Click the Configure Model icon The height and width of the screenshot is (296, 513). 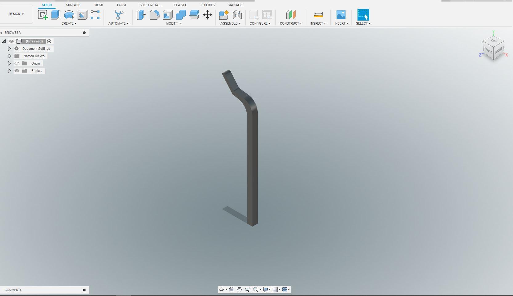click(x=254, y=15)
